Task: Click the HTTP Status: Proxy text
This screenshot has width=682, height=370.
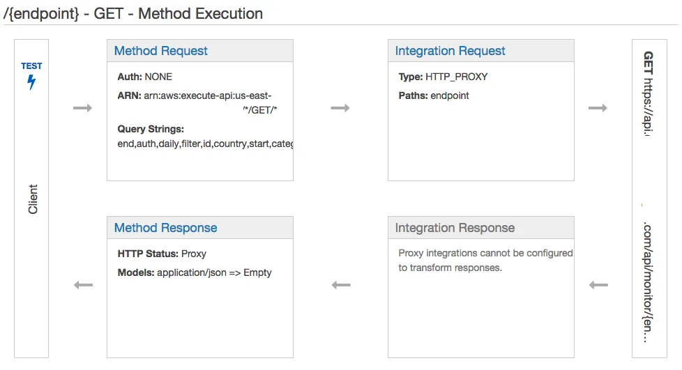Action: (x=162, y=254)
